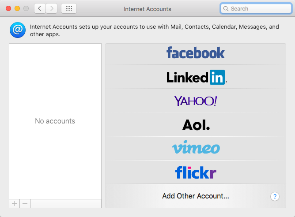This screenshot has width=295, height=217.
Task: Go forward with the right chevron
Action: pos(52,8)
